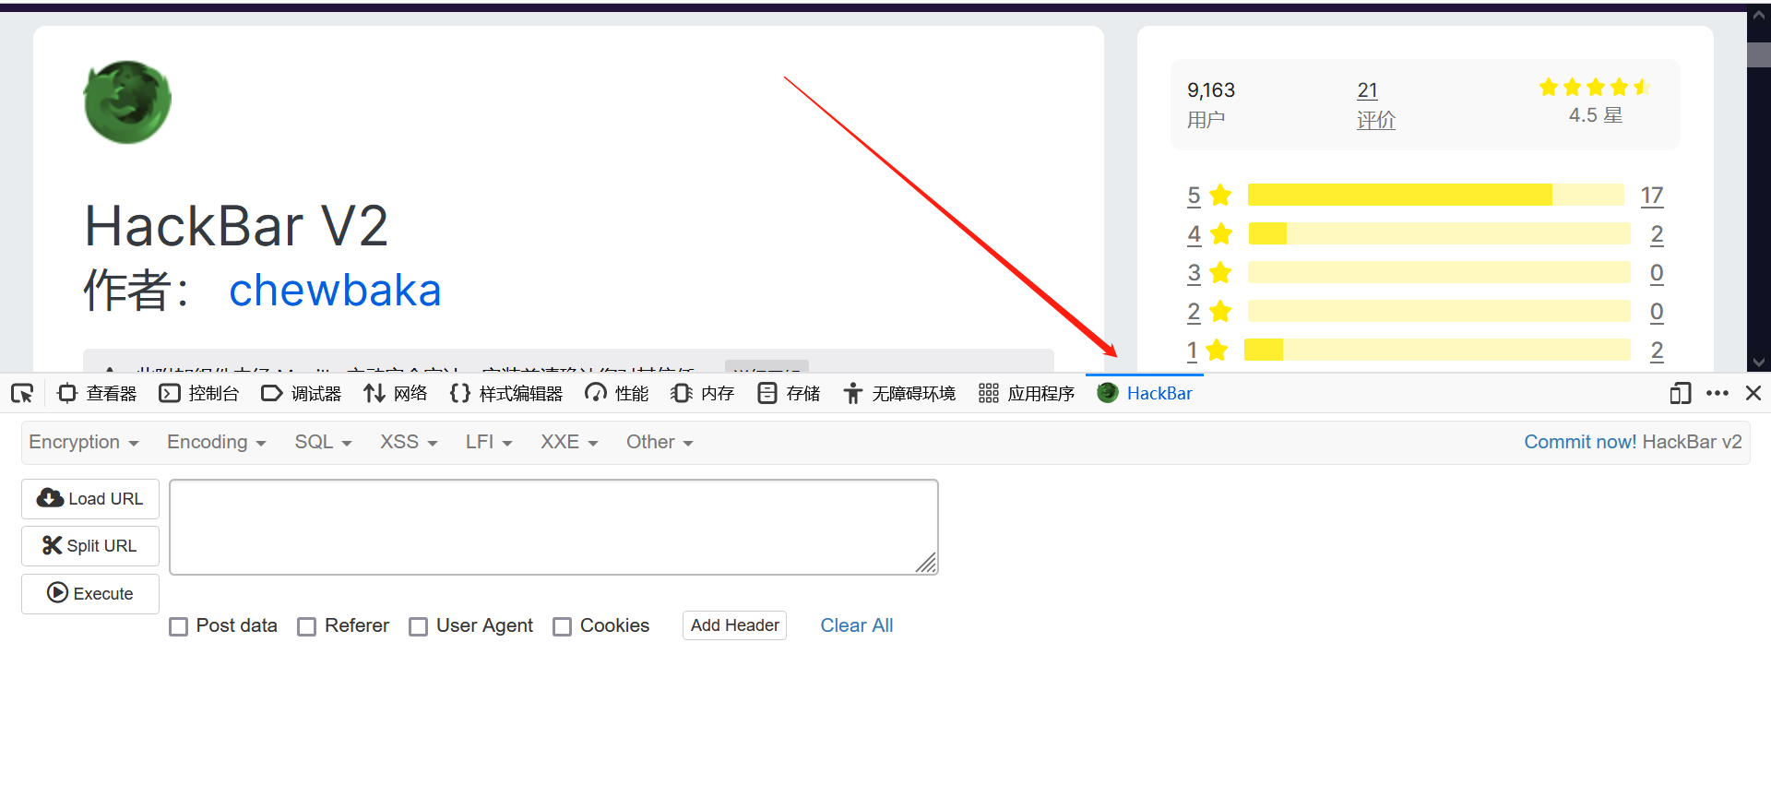Click the 17 count for 5 stars
This screenshot has width=1771, height=797.
[1652, 196]
